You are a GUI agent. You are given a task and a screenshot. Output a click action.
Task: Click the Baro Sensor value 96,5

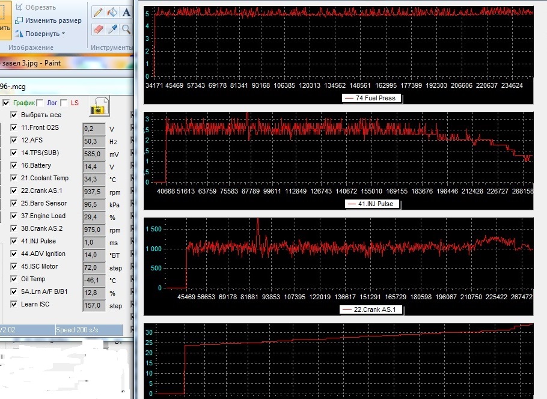(x=94, y=204)
